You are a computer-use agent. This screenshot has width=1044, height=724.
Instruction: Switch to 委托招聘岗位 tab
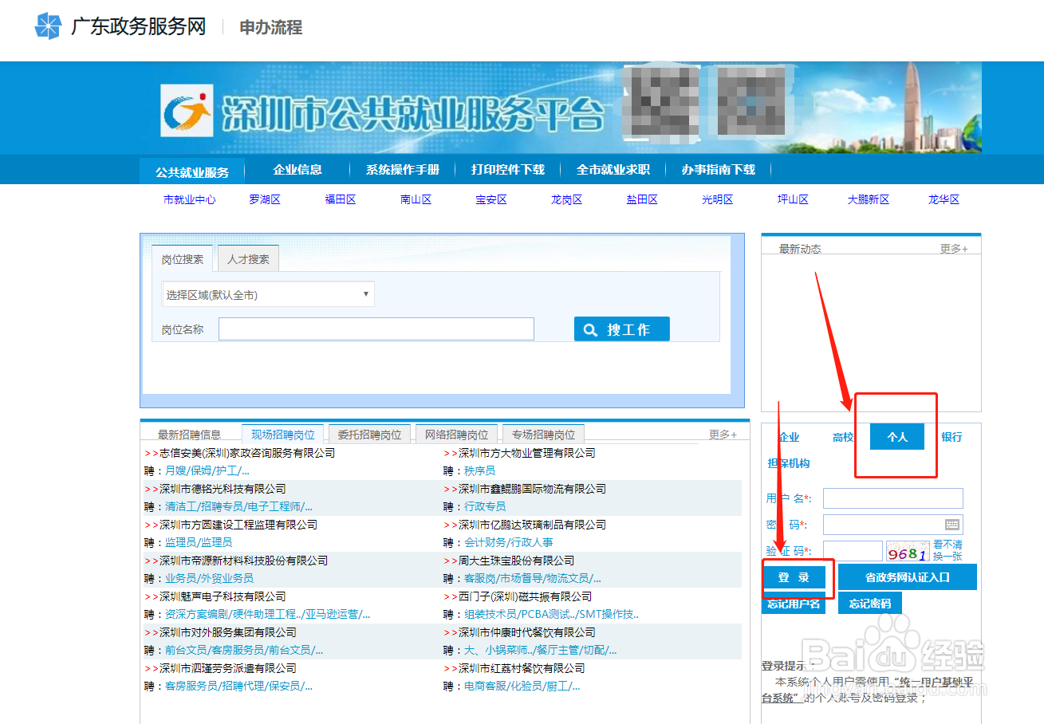[370, 435]
